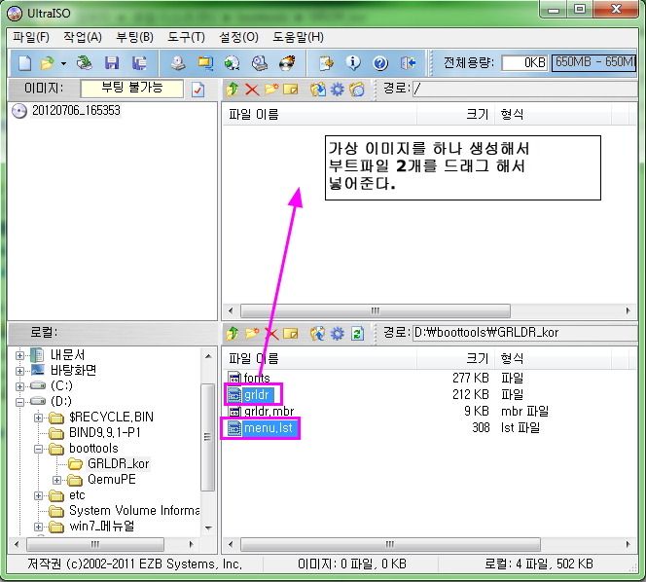Click the local file list horizontal scrollbar thumb
Image resolution: width=646 pixels, height=582 pixels.
pyautogui.click(x=390, y=544)
